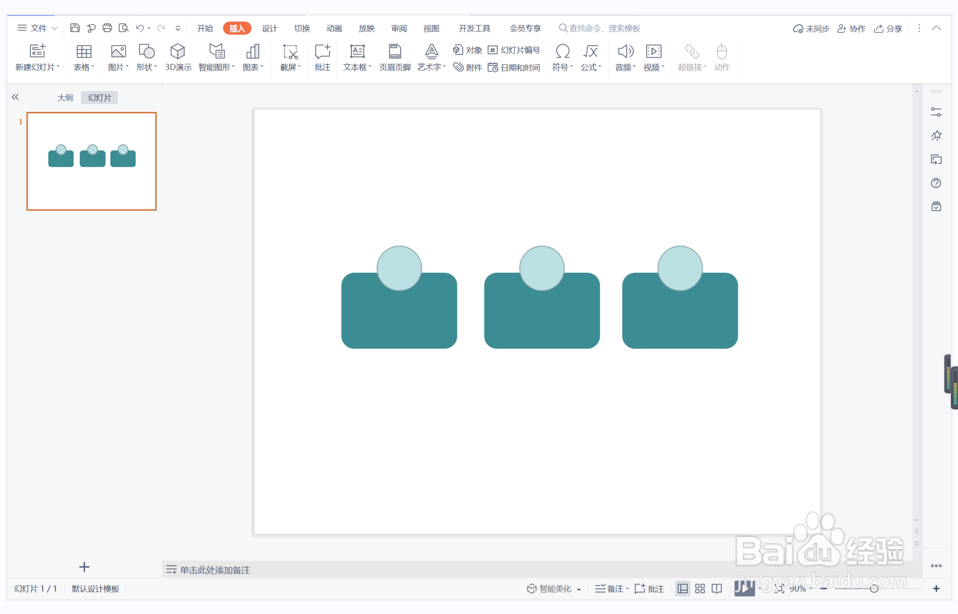Expand the 智能美化 options arrow
Screen dimensions: 958x614
click(x=579, y=589)
